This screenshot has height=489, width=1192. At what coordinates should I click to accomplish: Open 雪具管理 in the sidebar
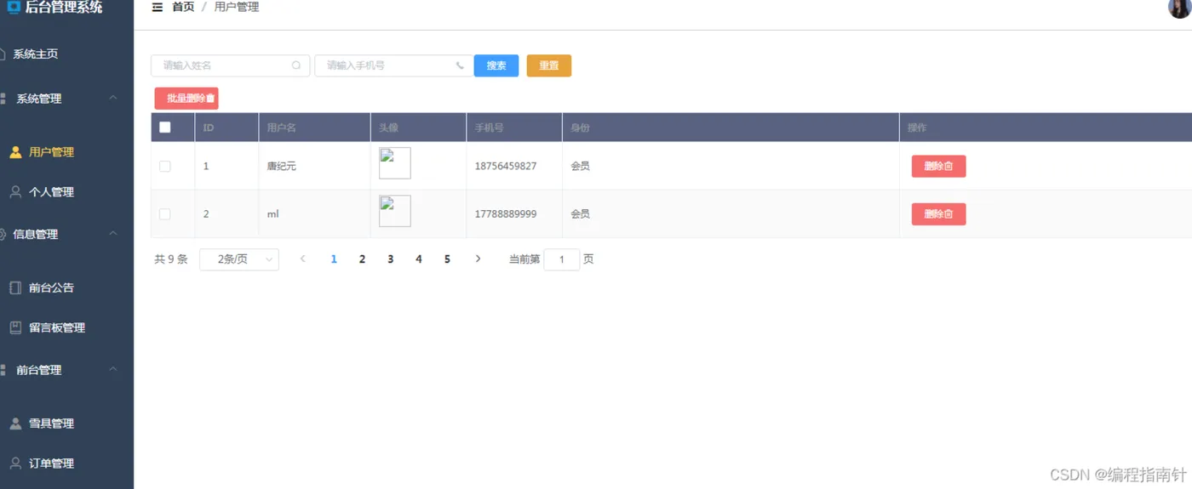click(51, 424)
